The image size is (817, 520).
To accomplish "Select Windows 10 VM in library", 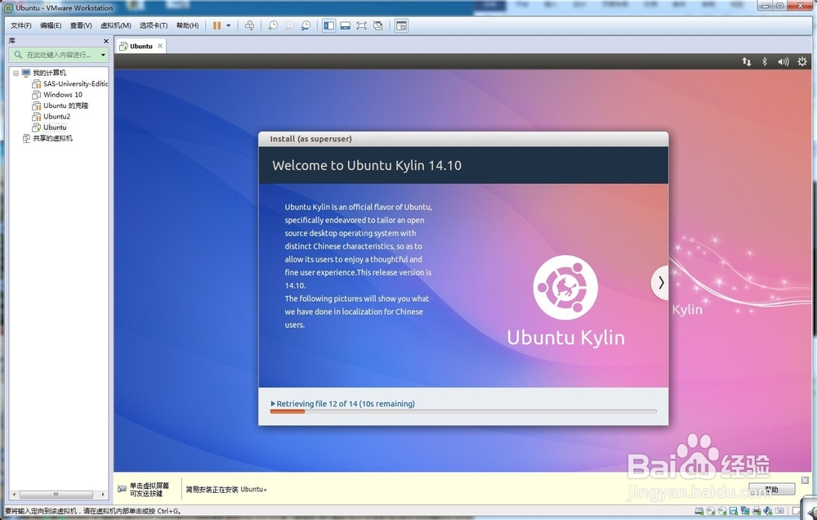I will tap(63, 94).
